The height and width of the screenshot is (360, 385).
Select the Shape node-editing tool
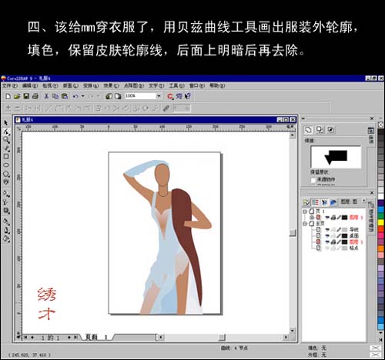6,132
